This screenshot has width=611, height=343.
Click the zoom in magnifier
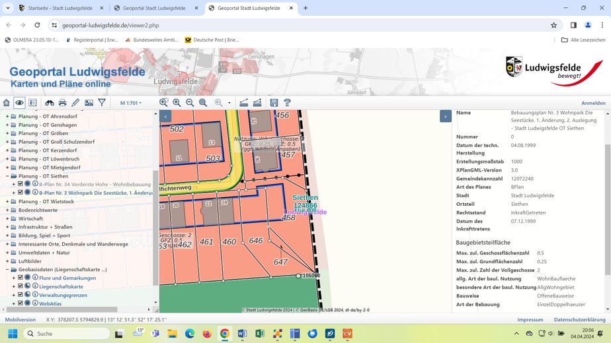(x=177, y=103)
